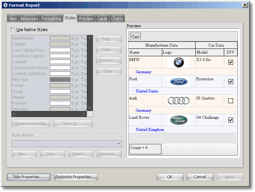Click the Cancel button
This screenshot has height=192, width=255.
point(200,177)
